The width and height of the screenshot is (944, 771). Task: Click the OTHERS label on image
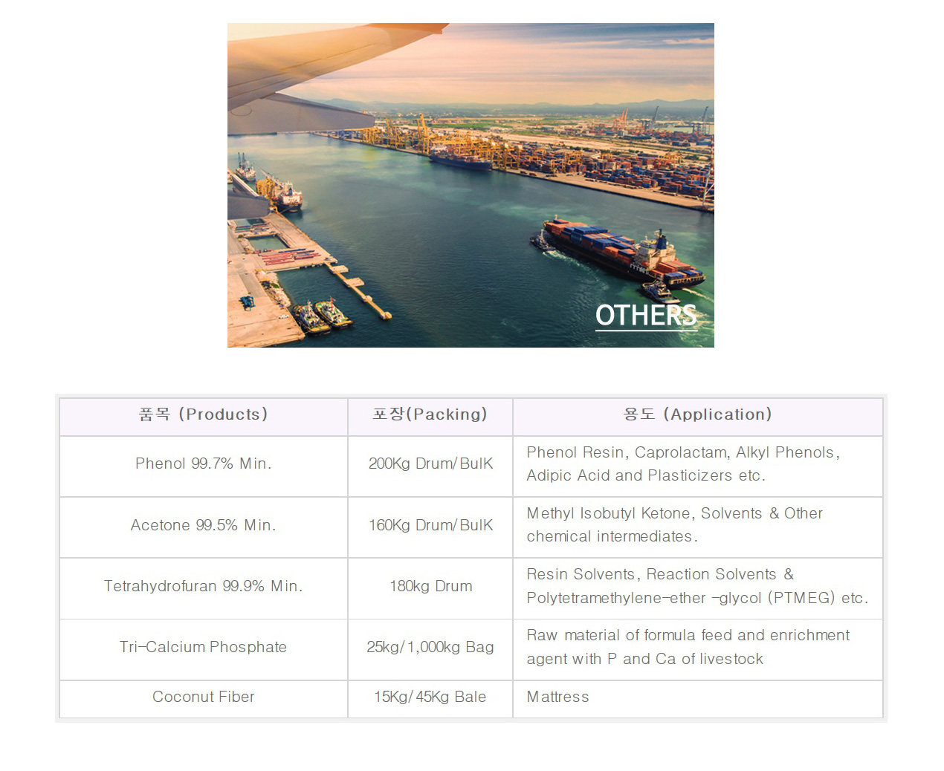pyautogui.click(x=645, y=316)
